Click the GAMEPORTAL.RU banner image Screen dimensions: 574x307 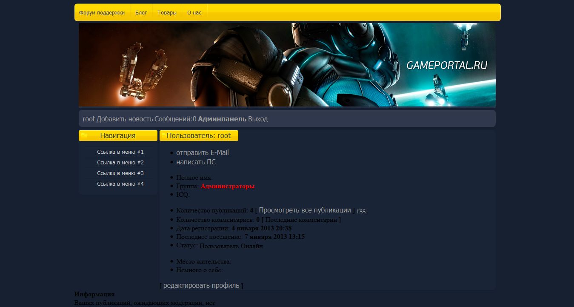point(287,65)
